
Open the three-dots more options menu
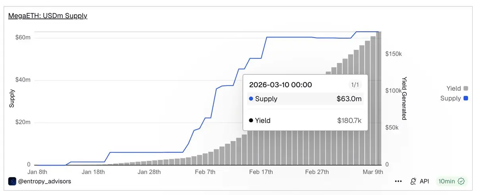[x=398, y=181]
